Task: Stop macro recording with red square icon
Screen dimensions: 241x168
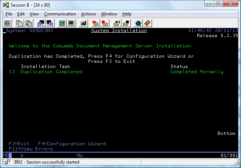Action: point(105,23)
